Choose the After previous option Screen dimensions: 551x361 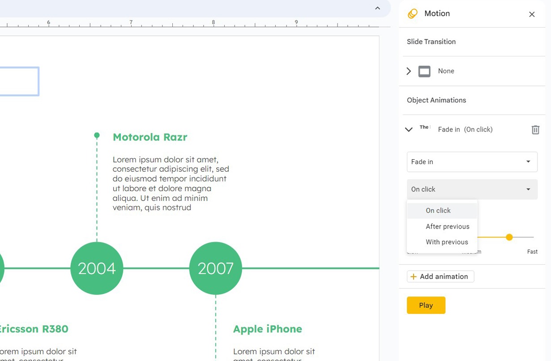point(447,227)
